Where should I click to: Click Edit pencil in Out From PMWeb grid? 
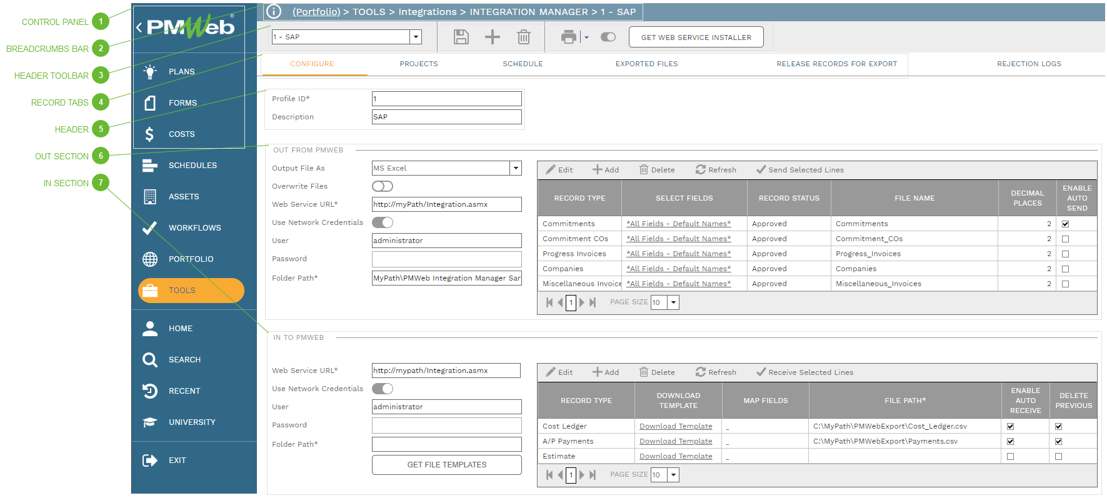[x=559, y=170]
